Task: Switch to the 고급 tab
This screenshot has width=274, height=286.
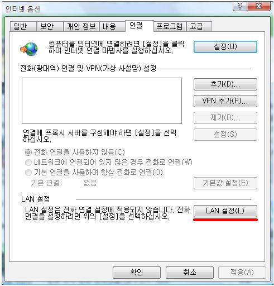Action: tap(199, 26)
